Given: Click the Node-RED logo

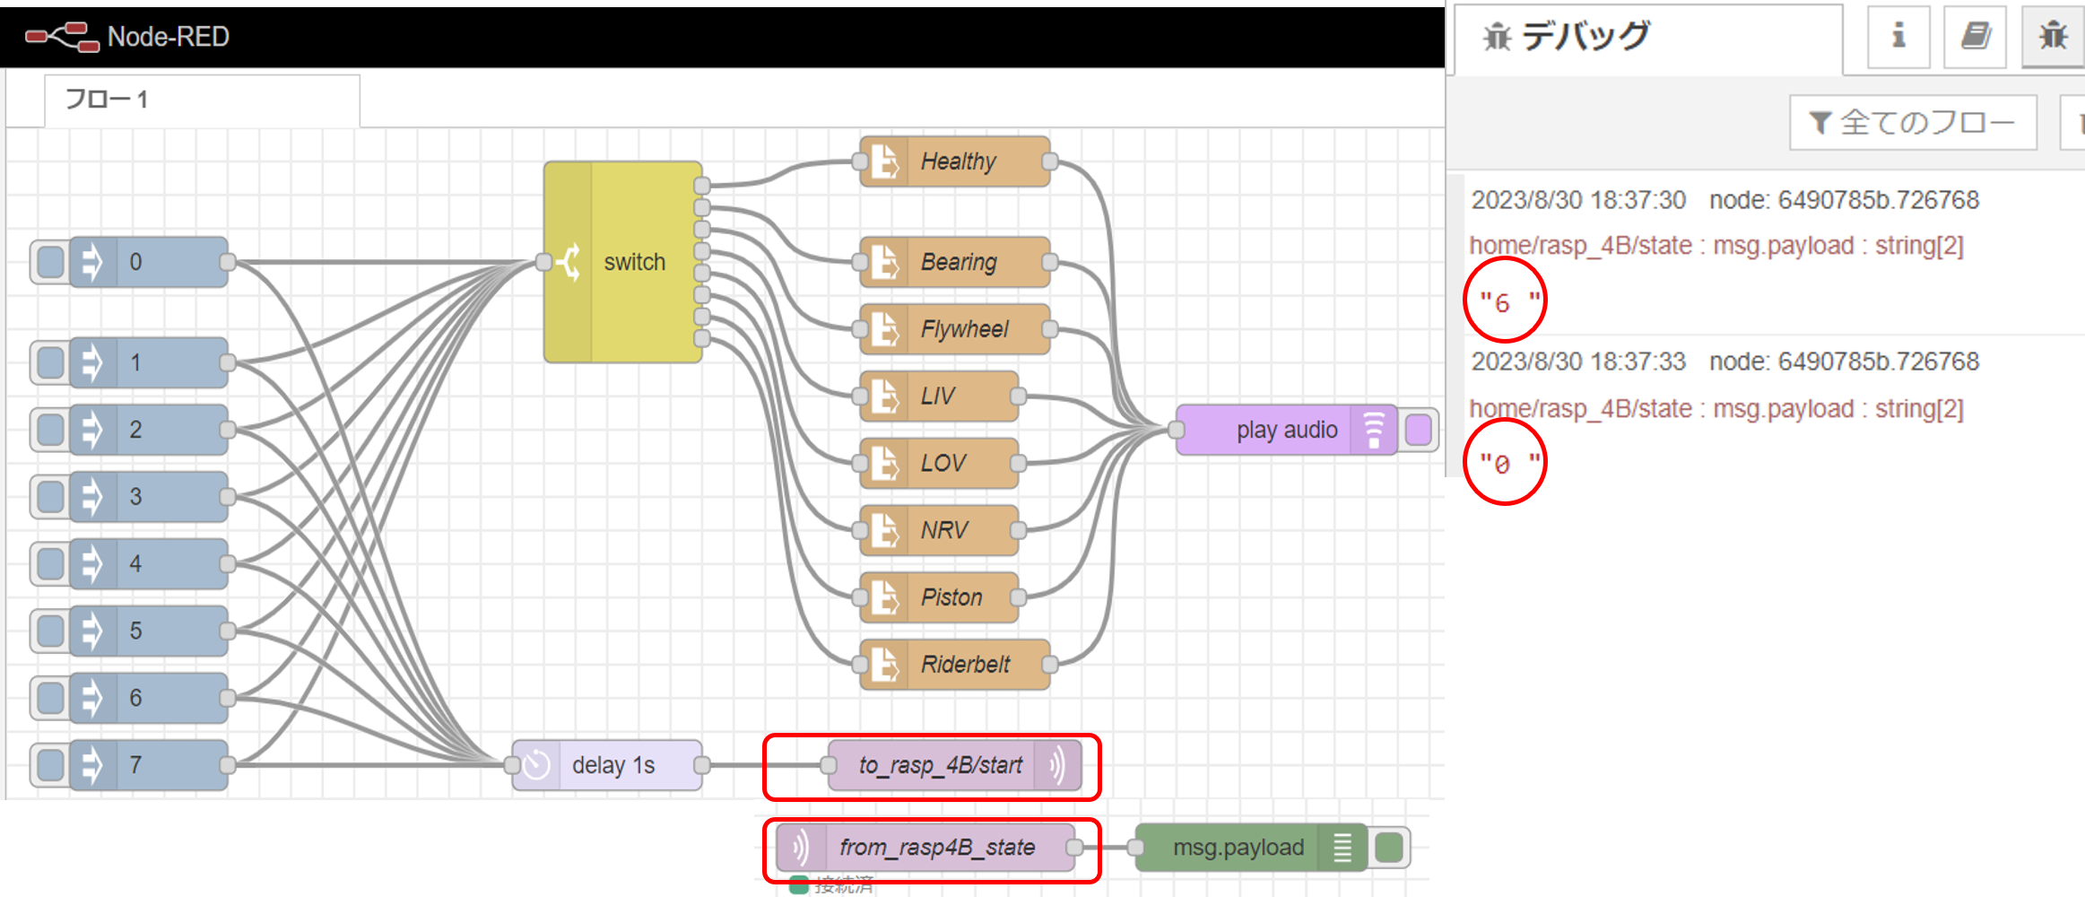Looking at the screenshot, I should 62,37.
